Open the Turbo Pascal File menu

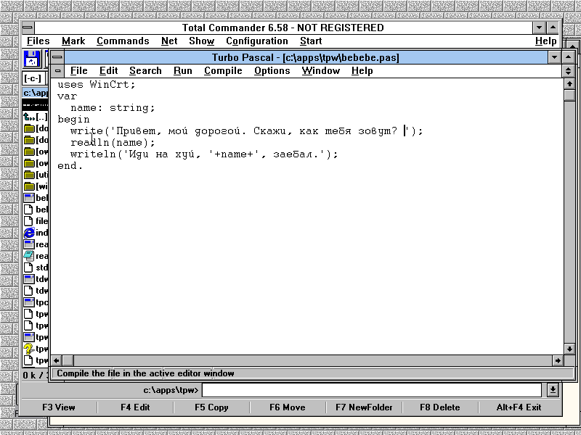point(79,70)
